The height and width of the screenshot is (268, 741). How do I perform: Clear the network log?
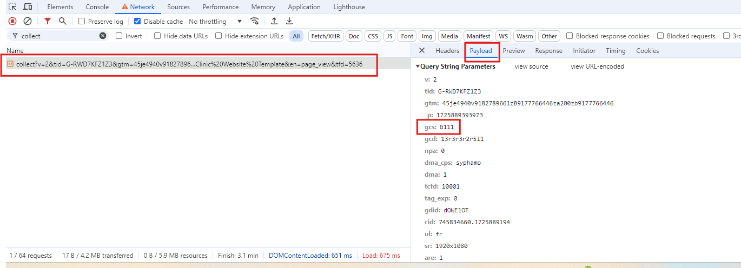[28, 21]
